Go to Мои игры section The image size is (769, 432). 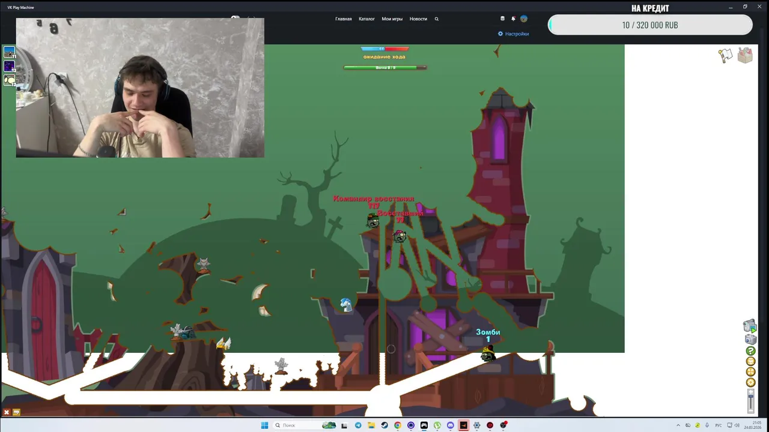tap(392, 19)
